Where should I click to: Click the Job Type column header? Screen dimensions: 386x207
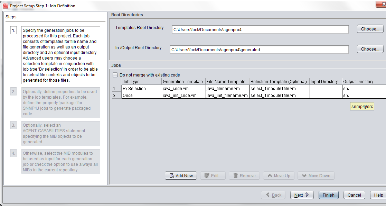[142, 81]
